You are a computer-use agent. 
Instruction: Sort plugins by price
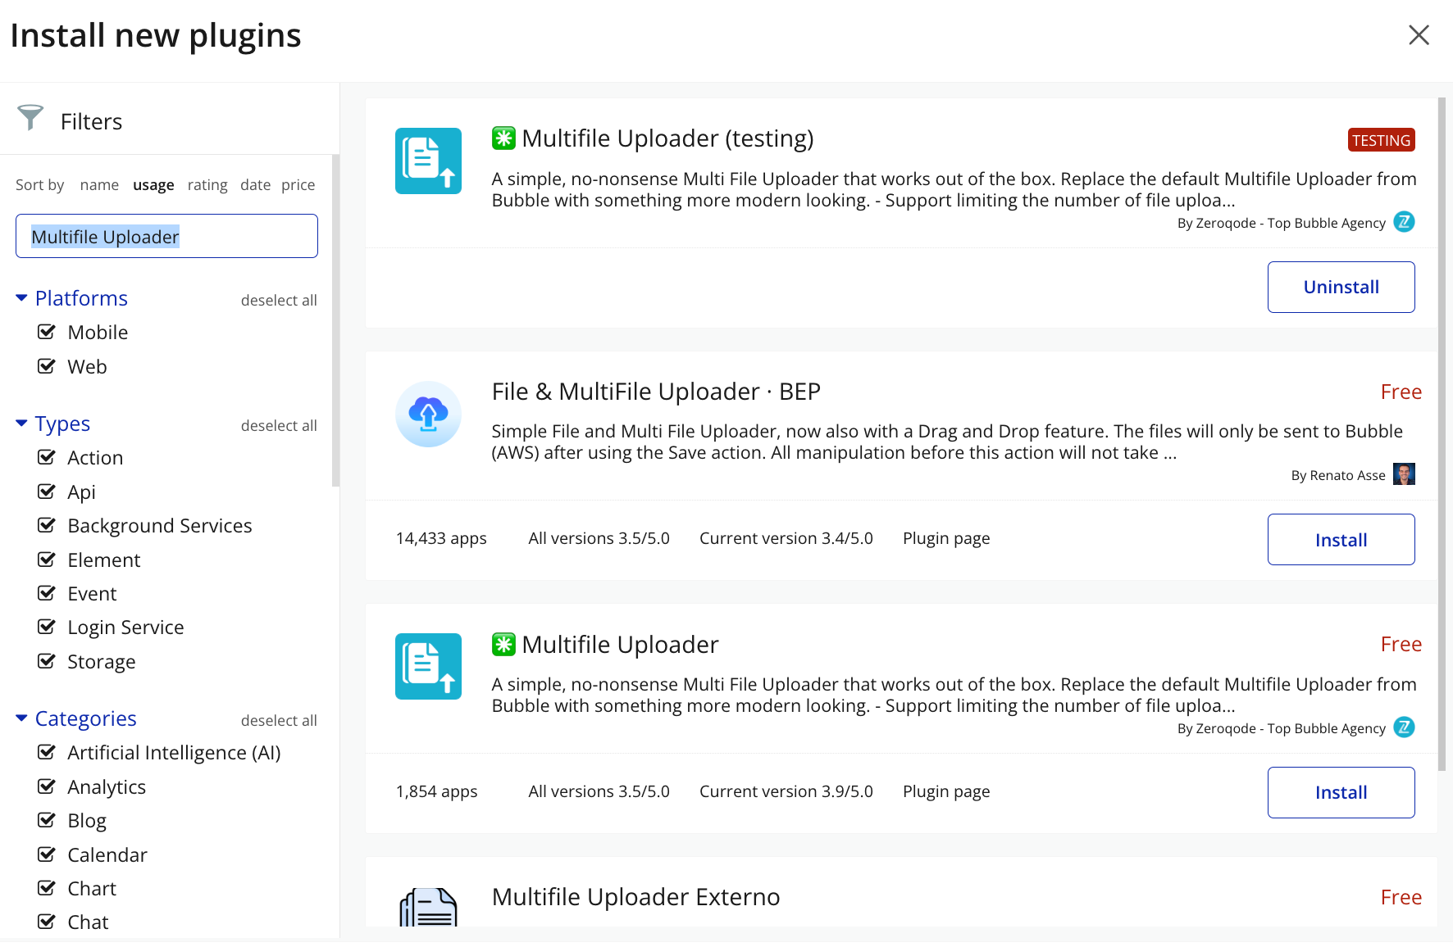[298, 185]
